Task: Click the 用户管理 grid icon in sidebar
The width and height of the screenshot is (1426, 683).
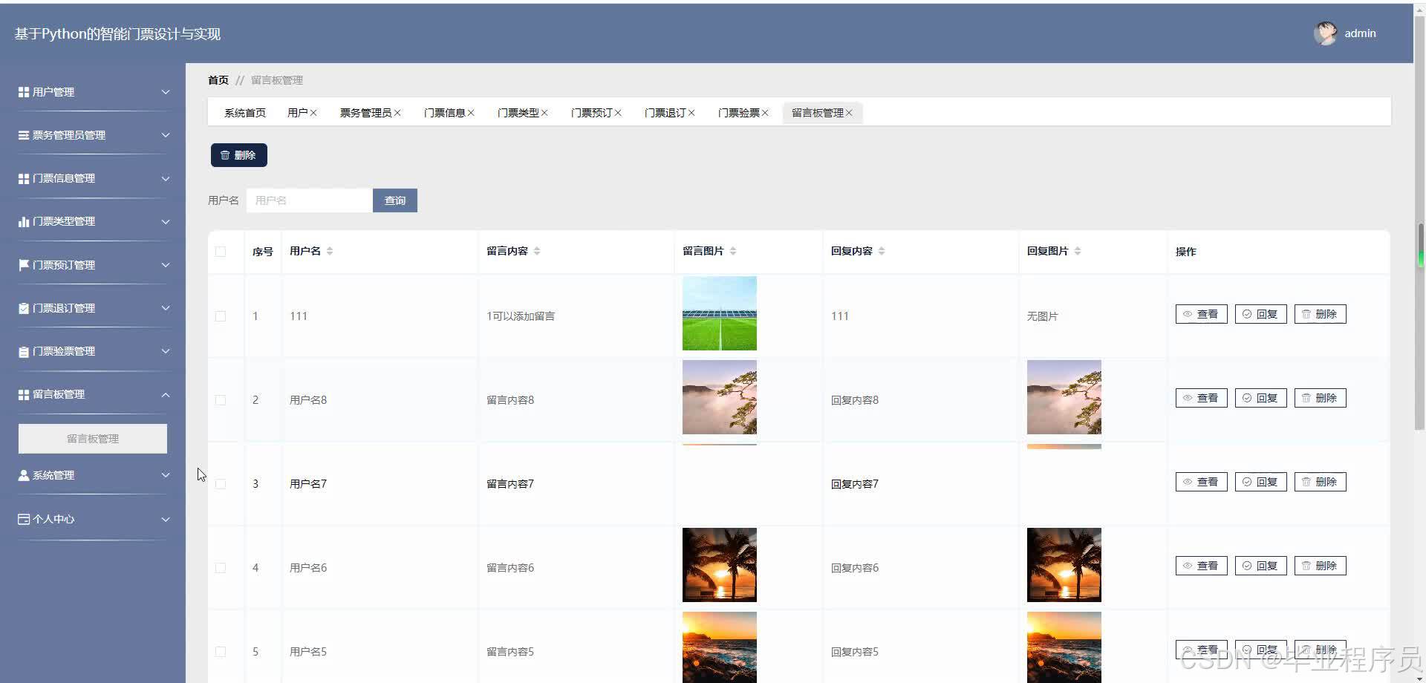Action: pyautogui.click(x=24, y=92)
